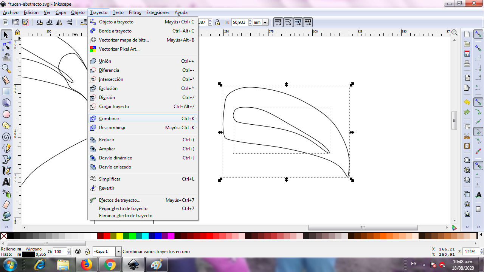Select the Text tool

[x=6, y=182]
